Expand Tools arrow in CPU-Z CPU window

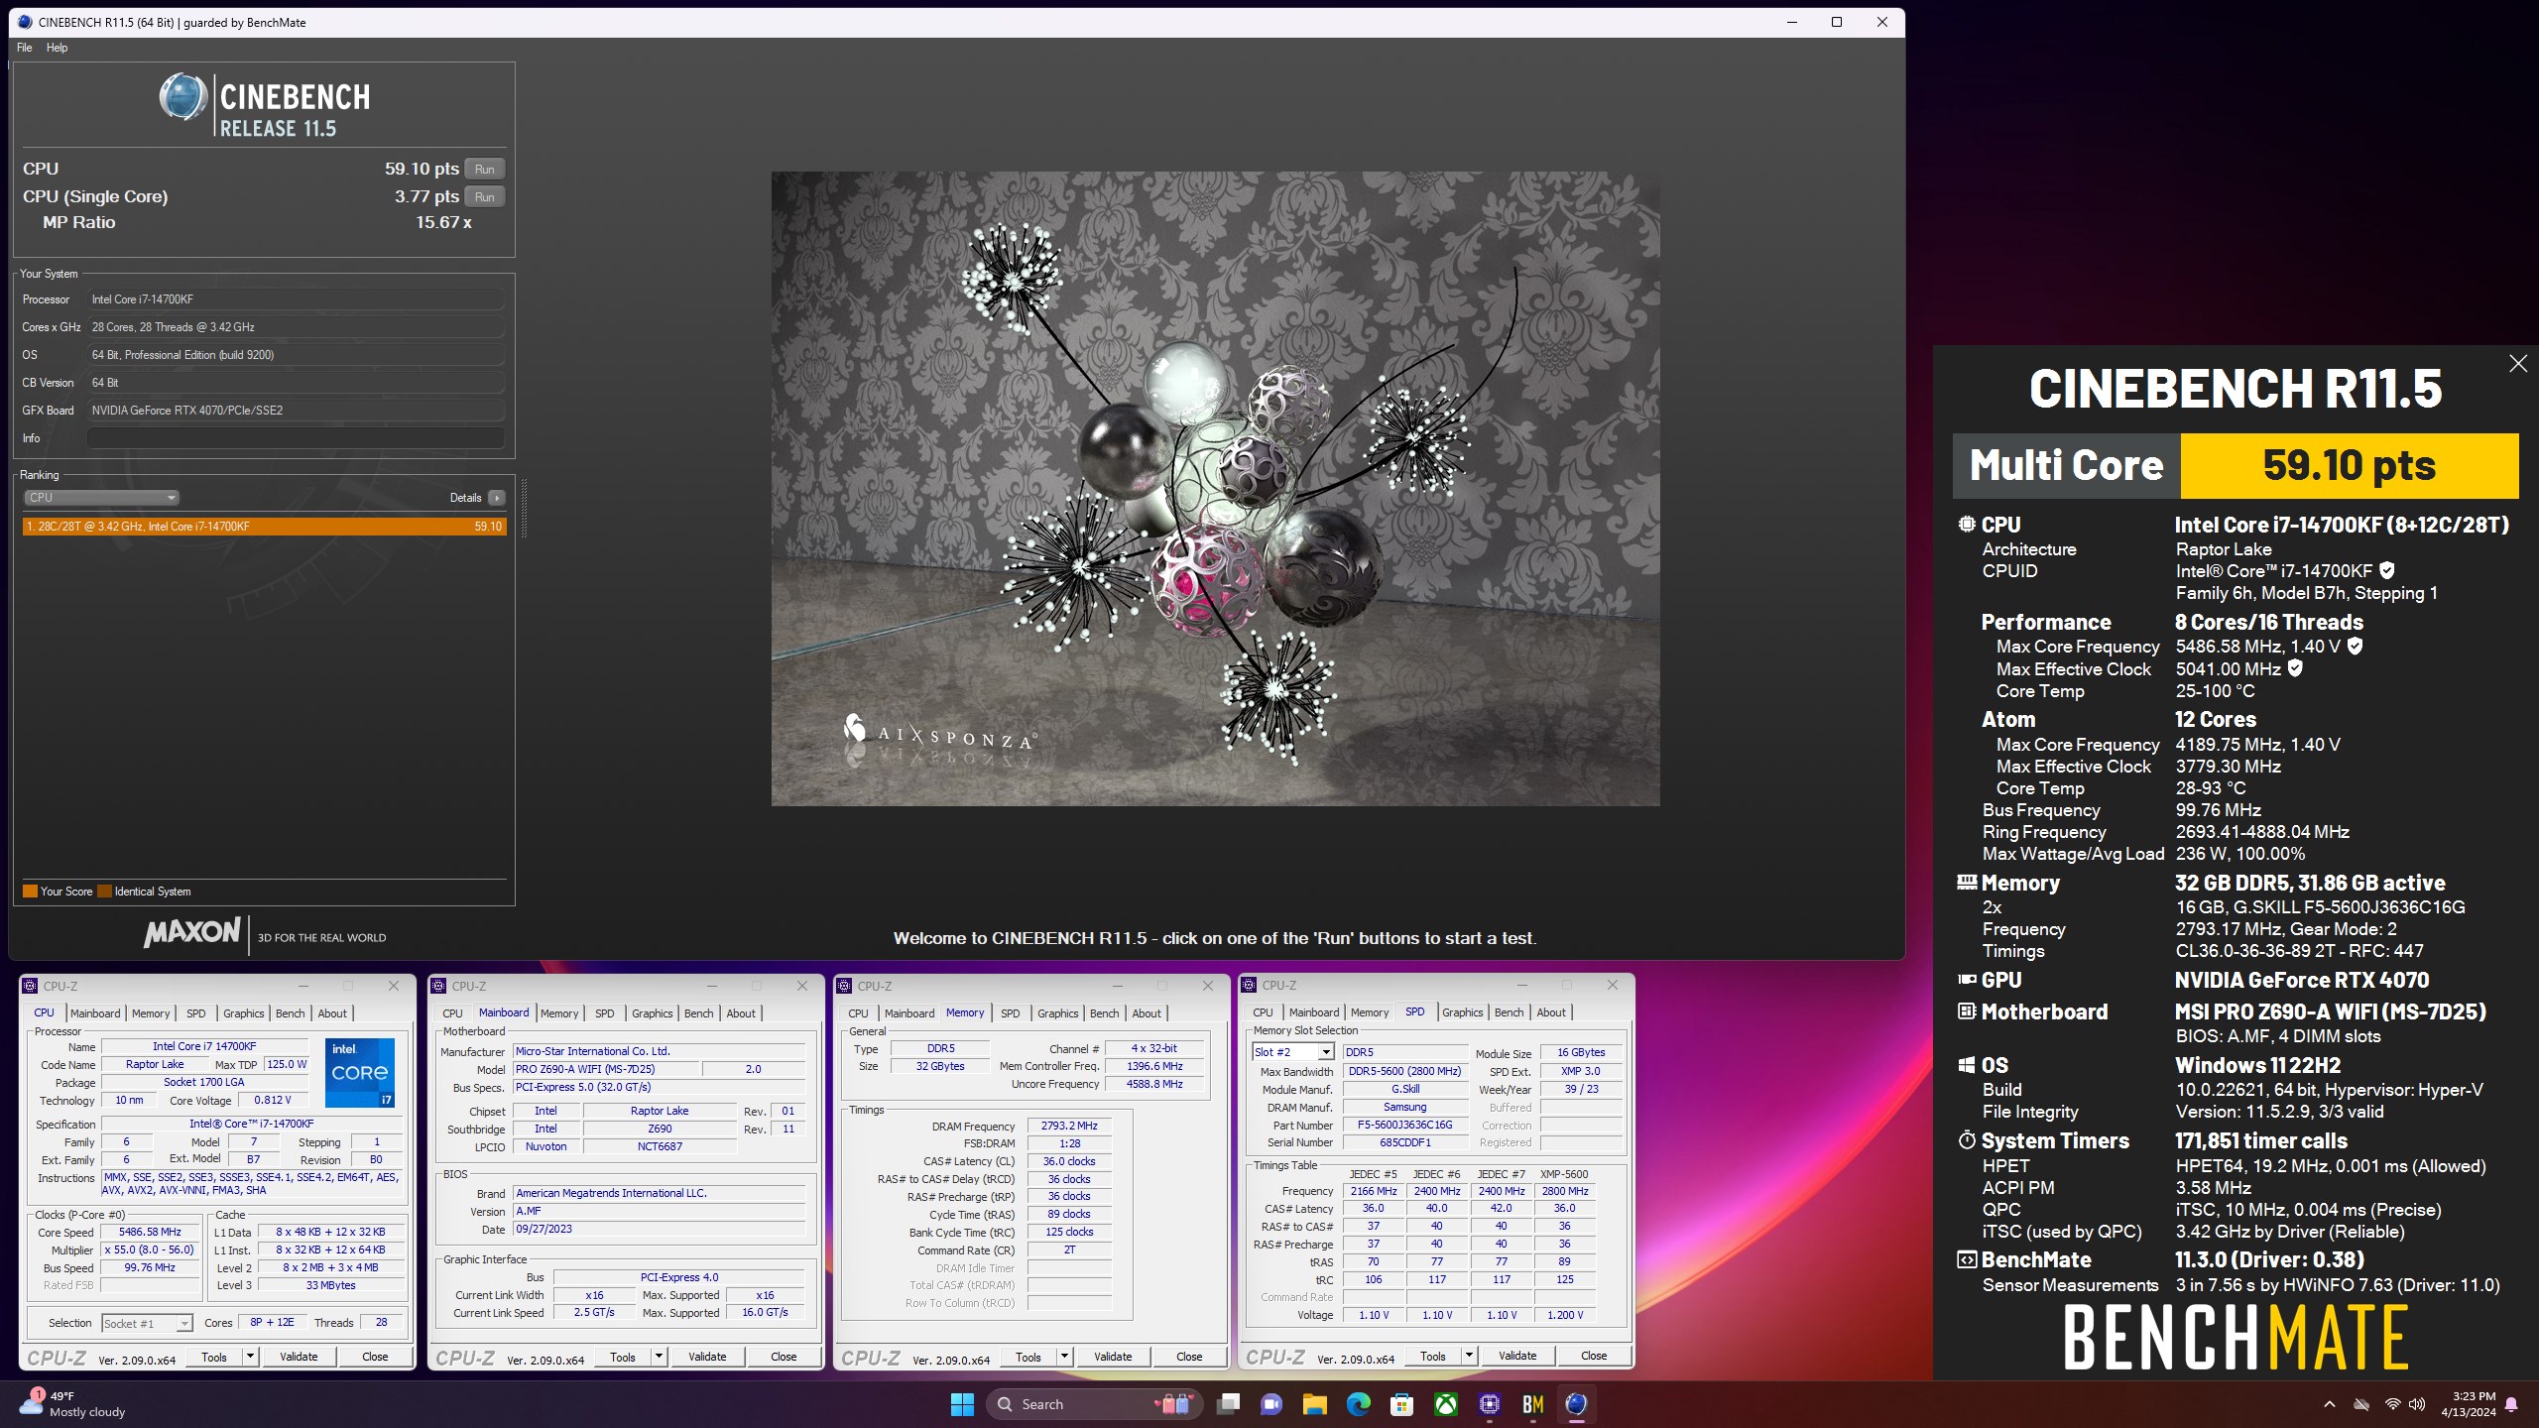tap(250, 1357)
